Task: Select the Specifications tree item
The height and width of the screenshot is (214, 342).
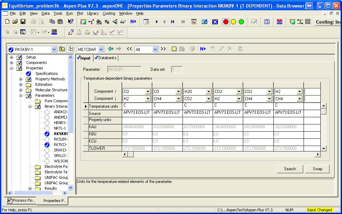Action: coord(46,73)
